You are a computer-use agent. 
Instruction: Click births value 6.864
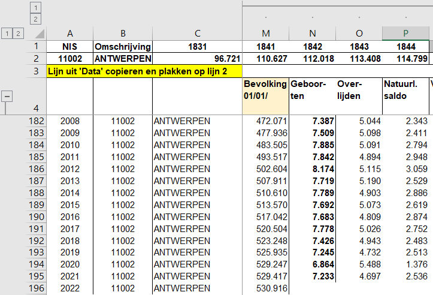pyautogui.click(x=313, y=264)
